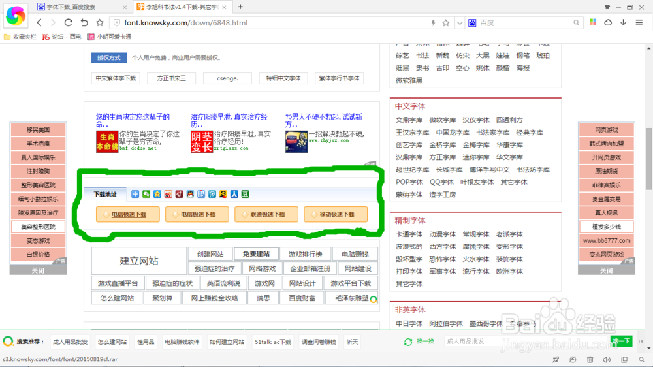Click the 联通极速下载 download button

click(266, 214)
